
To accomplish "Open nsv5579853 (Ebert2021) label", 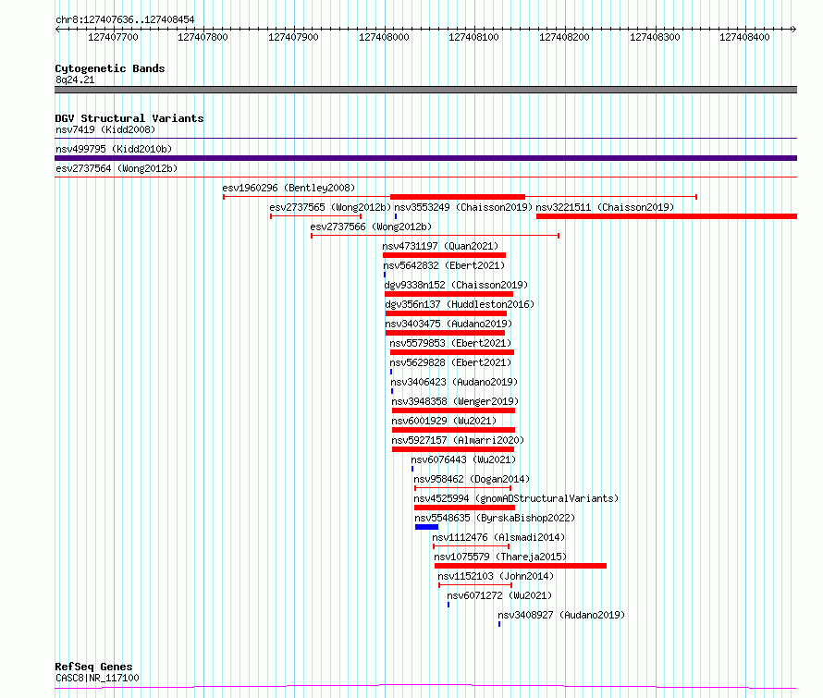I will pos(450,343).
